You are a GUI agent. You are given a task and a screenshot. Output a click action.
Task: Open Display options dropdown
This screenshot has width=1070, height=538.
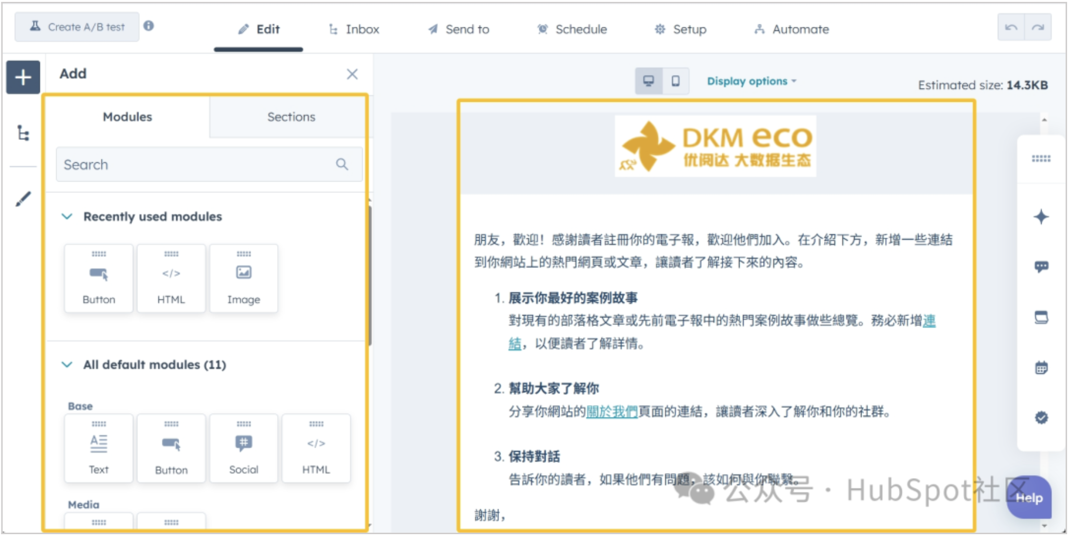[751, 81]
